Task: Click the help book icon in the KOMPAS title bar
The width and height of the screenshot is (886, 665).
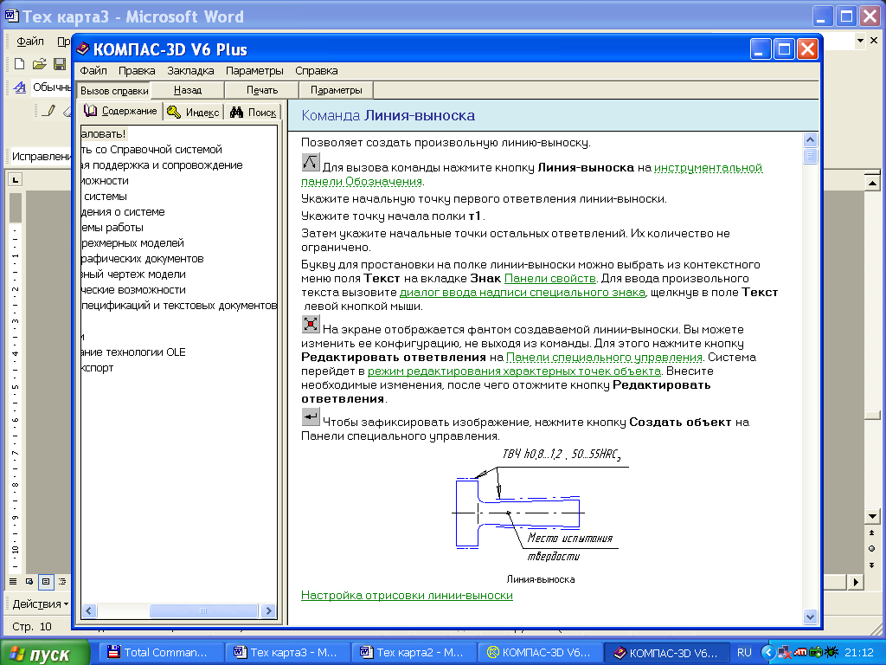Action: 83,49
